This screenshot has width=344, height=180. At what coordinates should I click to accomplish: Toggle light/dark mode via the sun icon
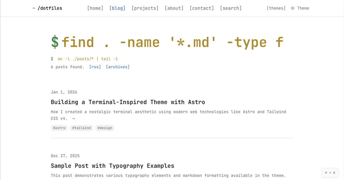[292, 8]
